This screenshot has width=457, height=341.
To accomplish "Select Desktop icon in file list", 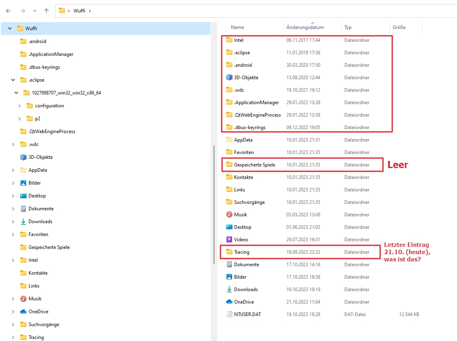I will tap(229, 227).
